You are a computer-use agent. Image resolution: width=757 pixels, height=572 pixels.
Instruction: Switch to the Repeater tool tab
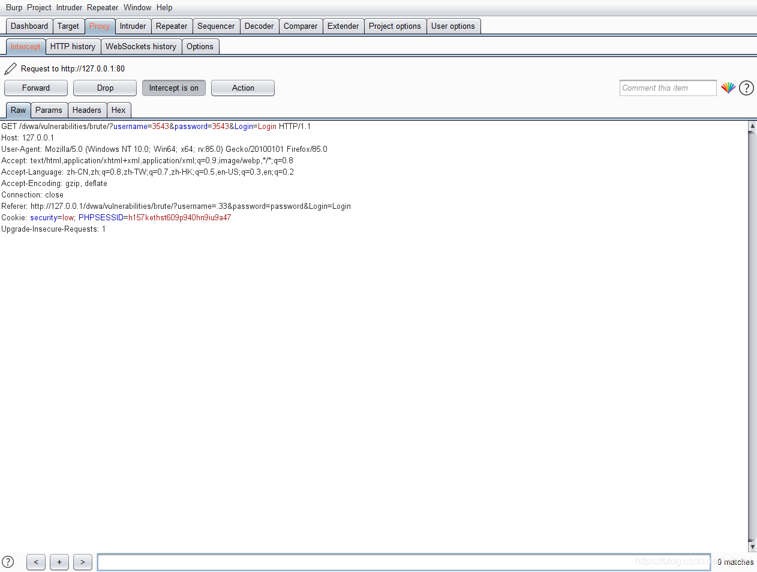pyautogui.click(x=172, y=26)
